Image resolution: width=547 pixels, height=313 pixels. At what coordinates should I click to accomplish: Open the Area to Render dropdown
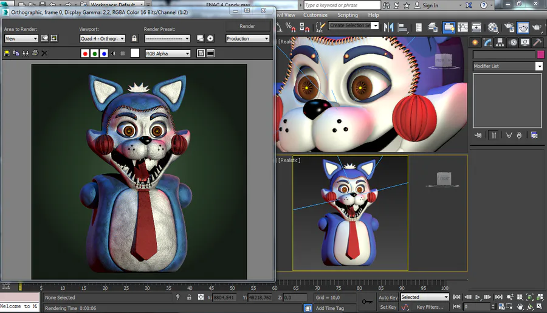click(21, 38)
